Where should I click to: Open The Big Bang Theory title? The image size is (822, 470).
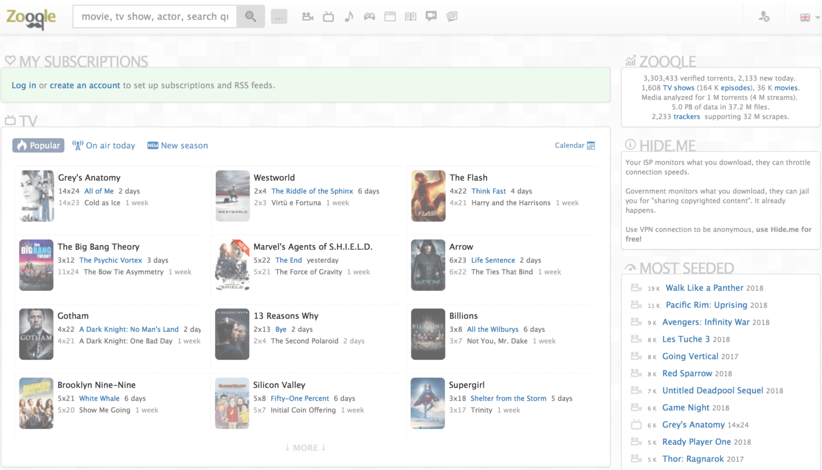pyautogui.click(x=99, y=247)
